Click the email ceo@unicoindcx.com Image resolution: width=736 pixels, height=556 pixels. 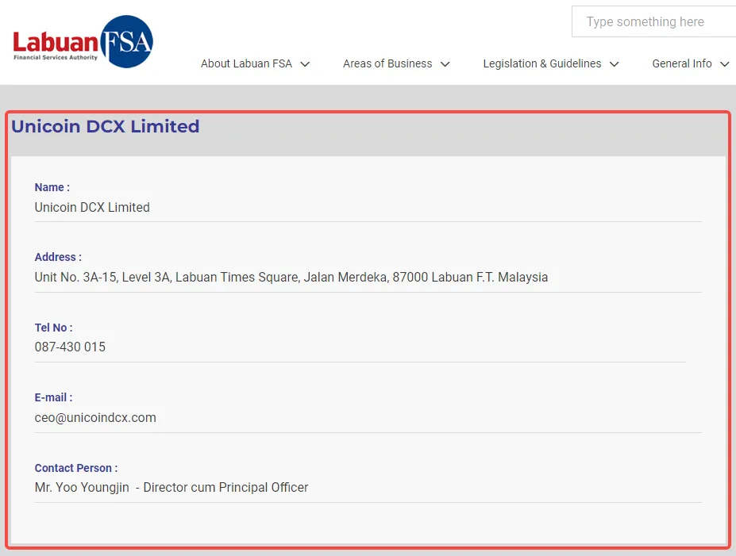(95, 418)
